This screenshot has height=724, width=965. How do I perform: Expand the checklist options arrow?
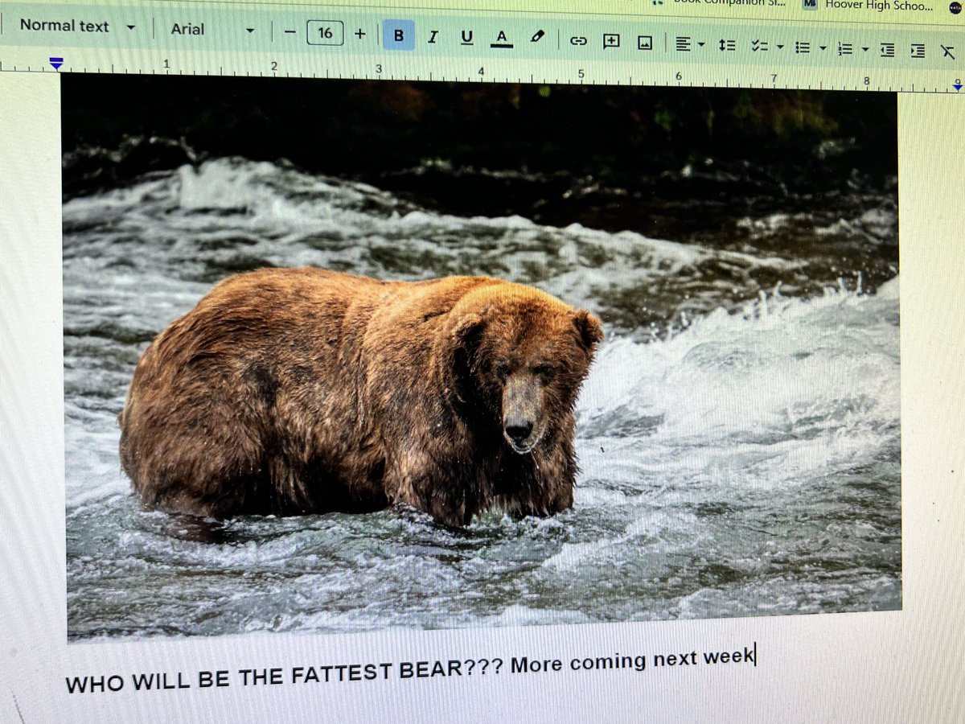pyautogui.click(x=779, y=47)
